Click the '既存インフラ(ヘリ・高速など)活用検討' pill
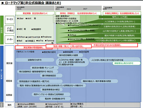Image resolution: width=143 pixels, height=108 pixels. 51,94
